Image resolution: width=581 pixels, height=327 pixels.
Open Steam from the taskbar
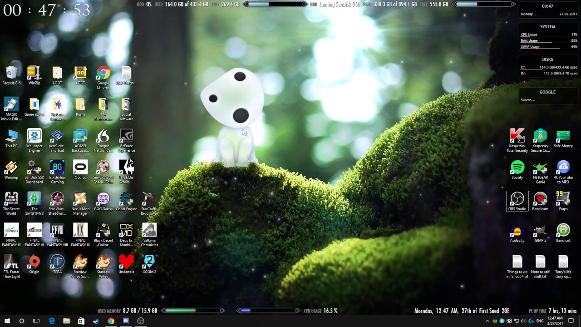tap(96, 321)
